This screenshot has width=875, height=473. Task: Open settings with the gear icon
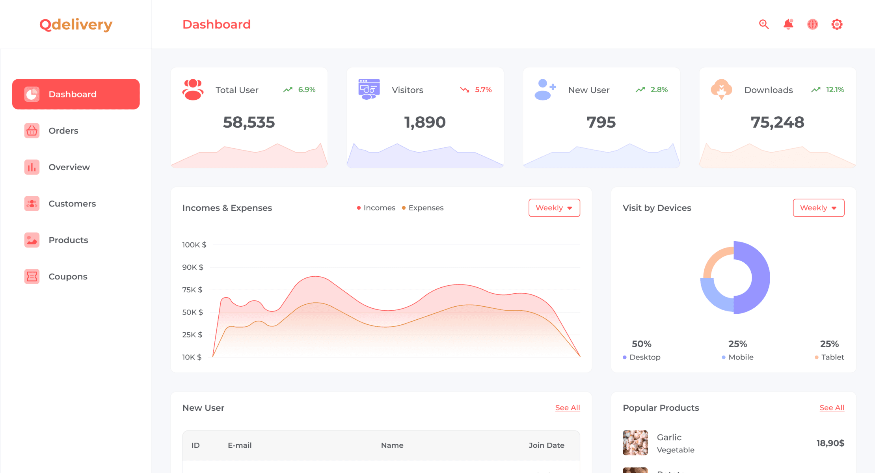coord(837,24)
